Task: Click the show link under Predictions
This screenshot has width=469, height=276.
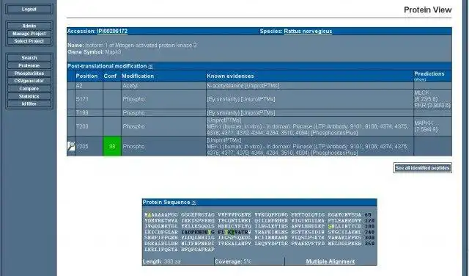Action: tap(420, 80)
